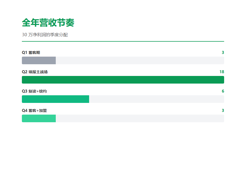
Task: Click the subtitle 30 万净利润的季度分配
Action: pyautogui.click(x=45, y=35)
